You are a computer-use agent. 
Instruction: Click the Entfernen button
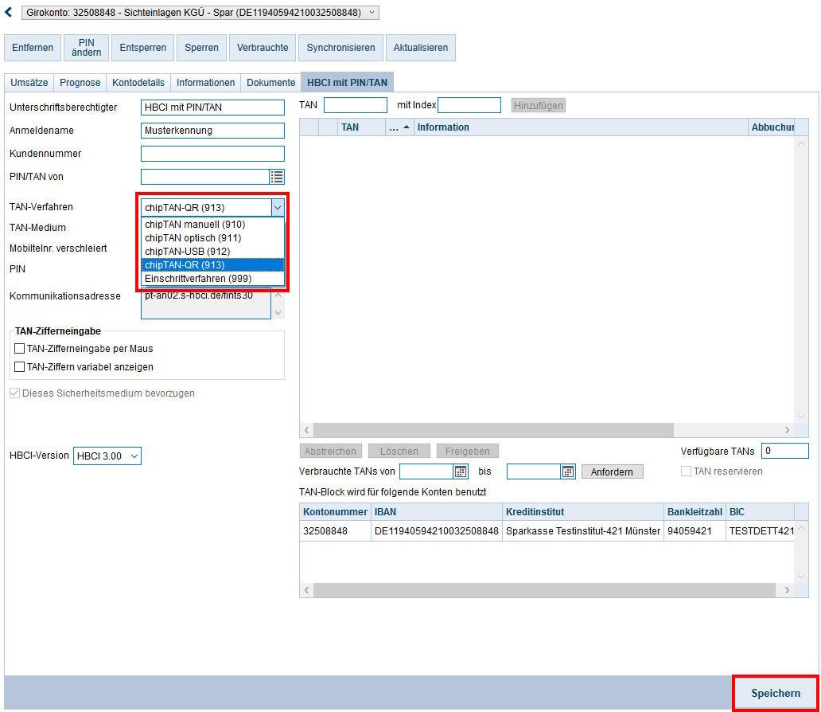pyautogui.click(x=33, y=48)
